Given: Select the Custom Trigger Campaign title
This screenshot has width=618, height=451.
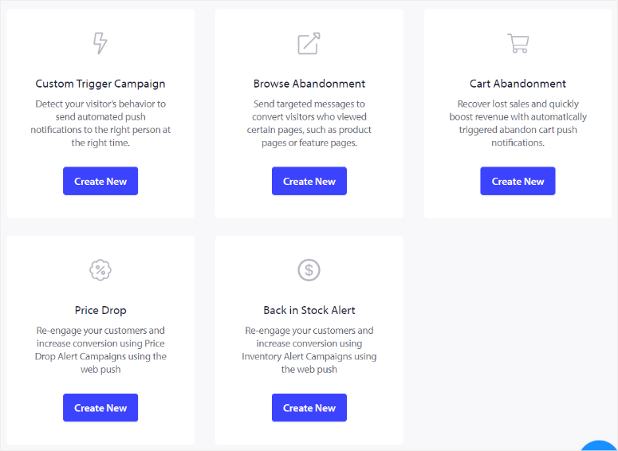Looking at the screenshot, I should click(100, 84).
